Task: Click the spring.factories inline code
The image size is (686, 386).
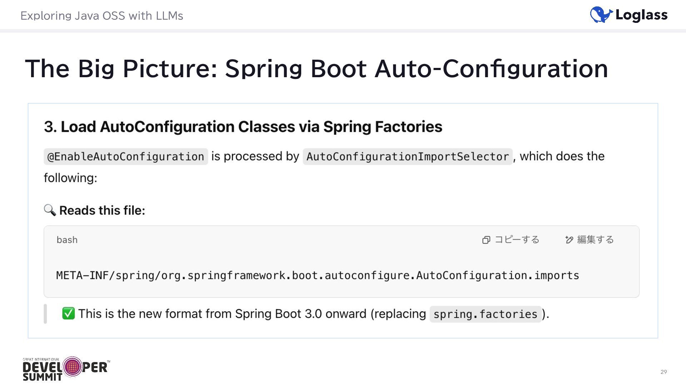Action: (x=485, y=314)
